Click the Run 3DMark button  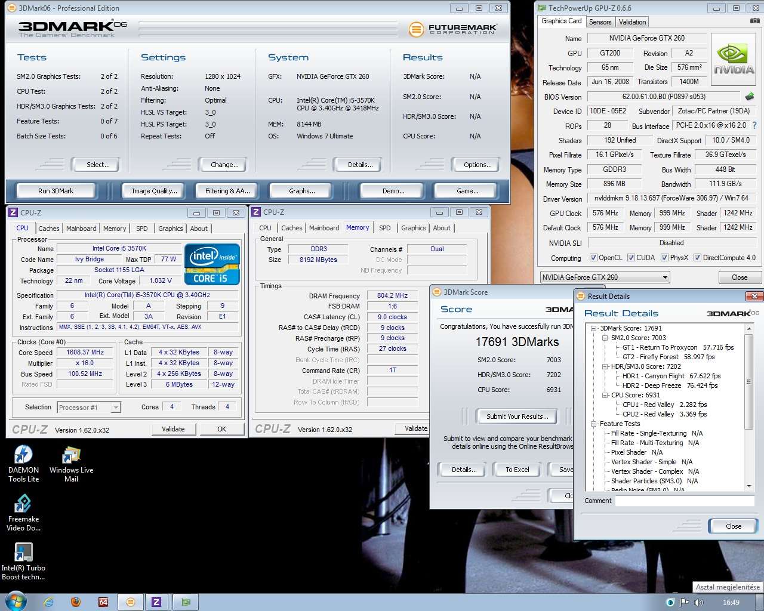pyautogui.click(x=56, y=191)
